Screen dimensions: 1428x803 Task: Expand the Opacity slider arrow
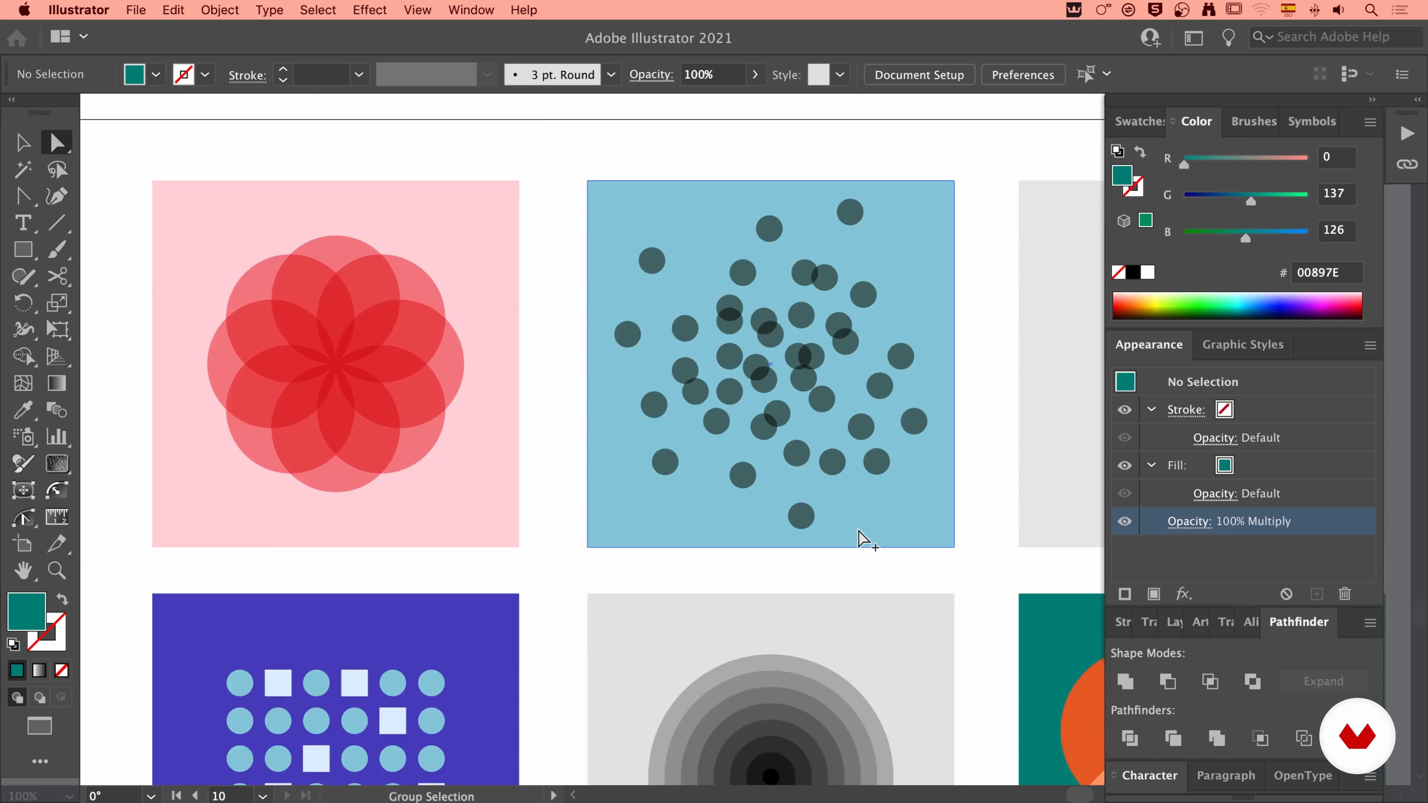point(755,74)
